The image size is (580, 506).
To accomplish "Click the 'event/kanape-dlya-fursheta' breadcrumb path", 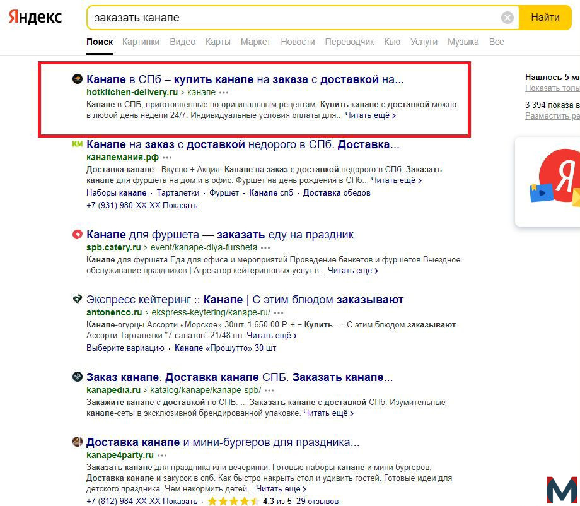I will click(204, 247).
